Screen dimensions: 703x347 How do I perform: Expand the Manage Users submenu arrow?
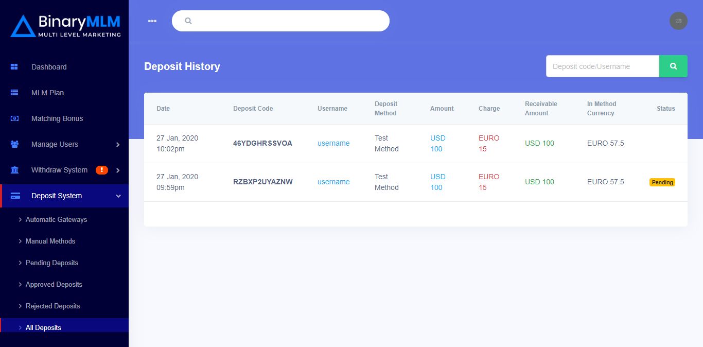[118, 145]
